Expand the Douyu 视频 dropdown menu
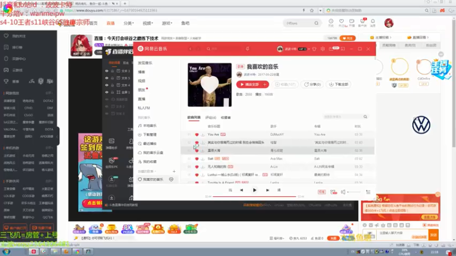This screenshot has width=456, height=256. [x=148, y=23]
